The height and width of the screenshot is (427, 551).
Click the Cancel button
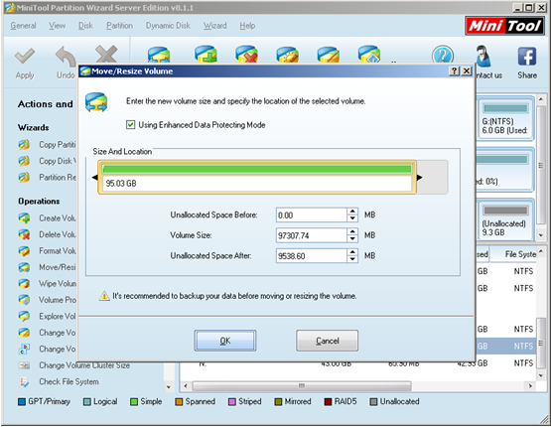(x=328, y=341)
